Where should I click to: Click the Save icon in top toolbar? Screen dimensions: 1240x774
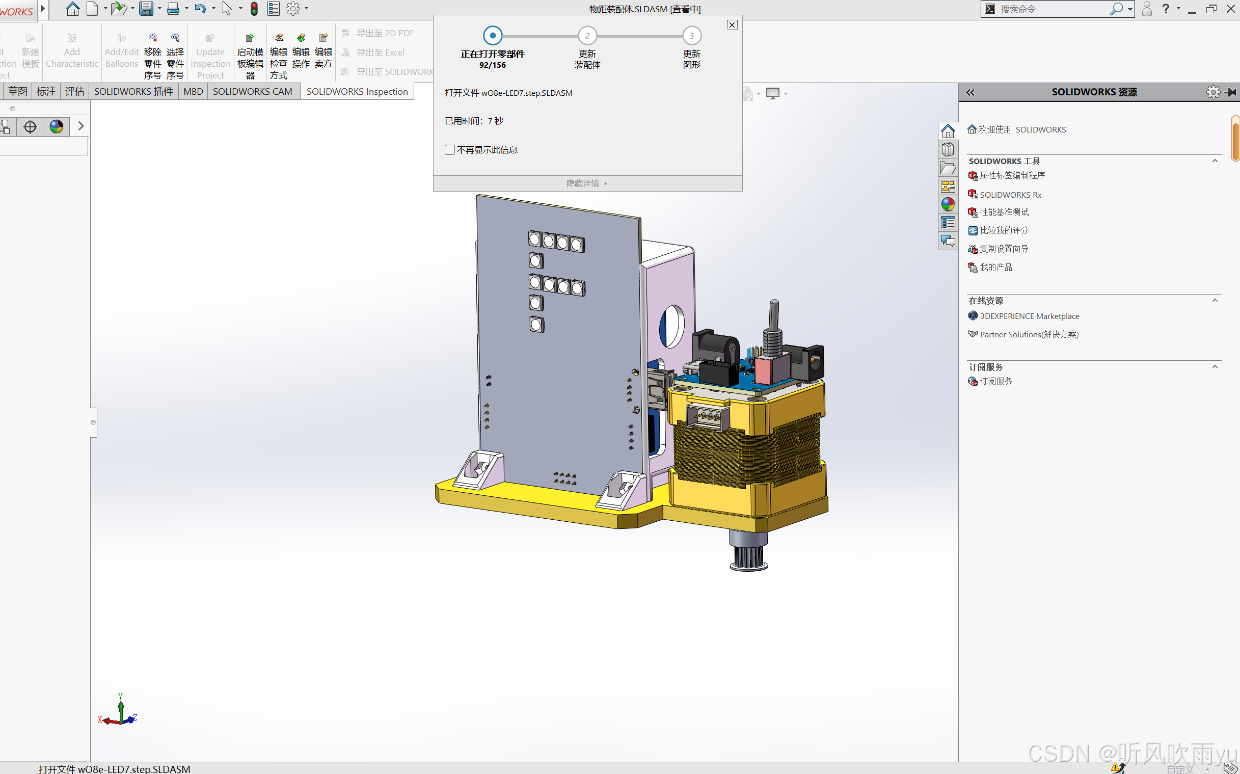(x=146, y=9)
